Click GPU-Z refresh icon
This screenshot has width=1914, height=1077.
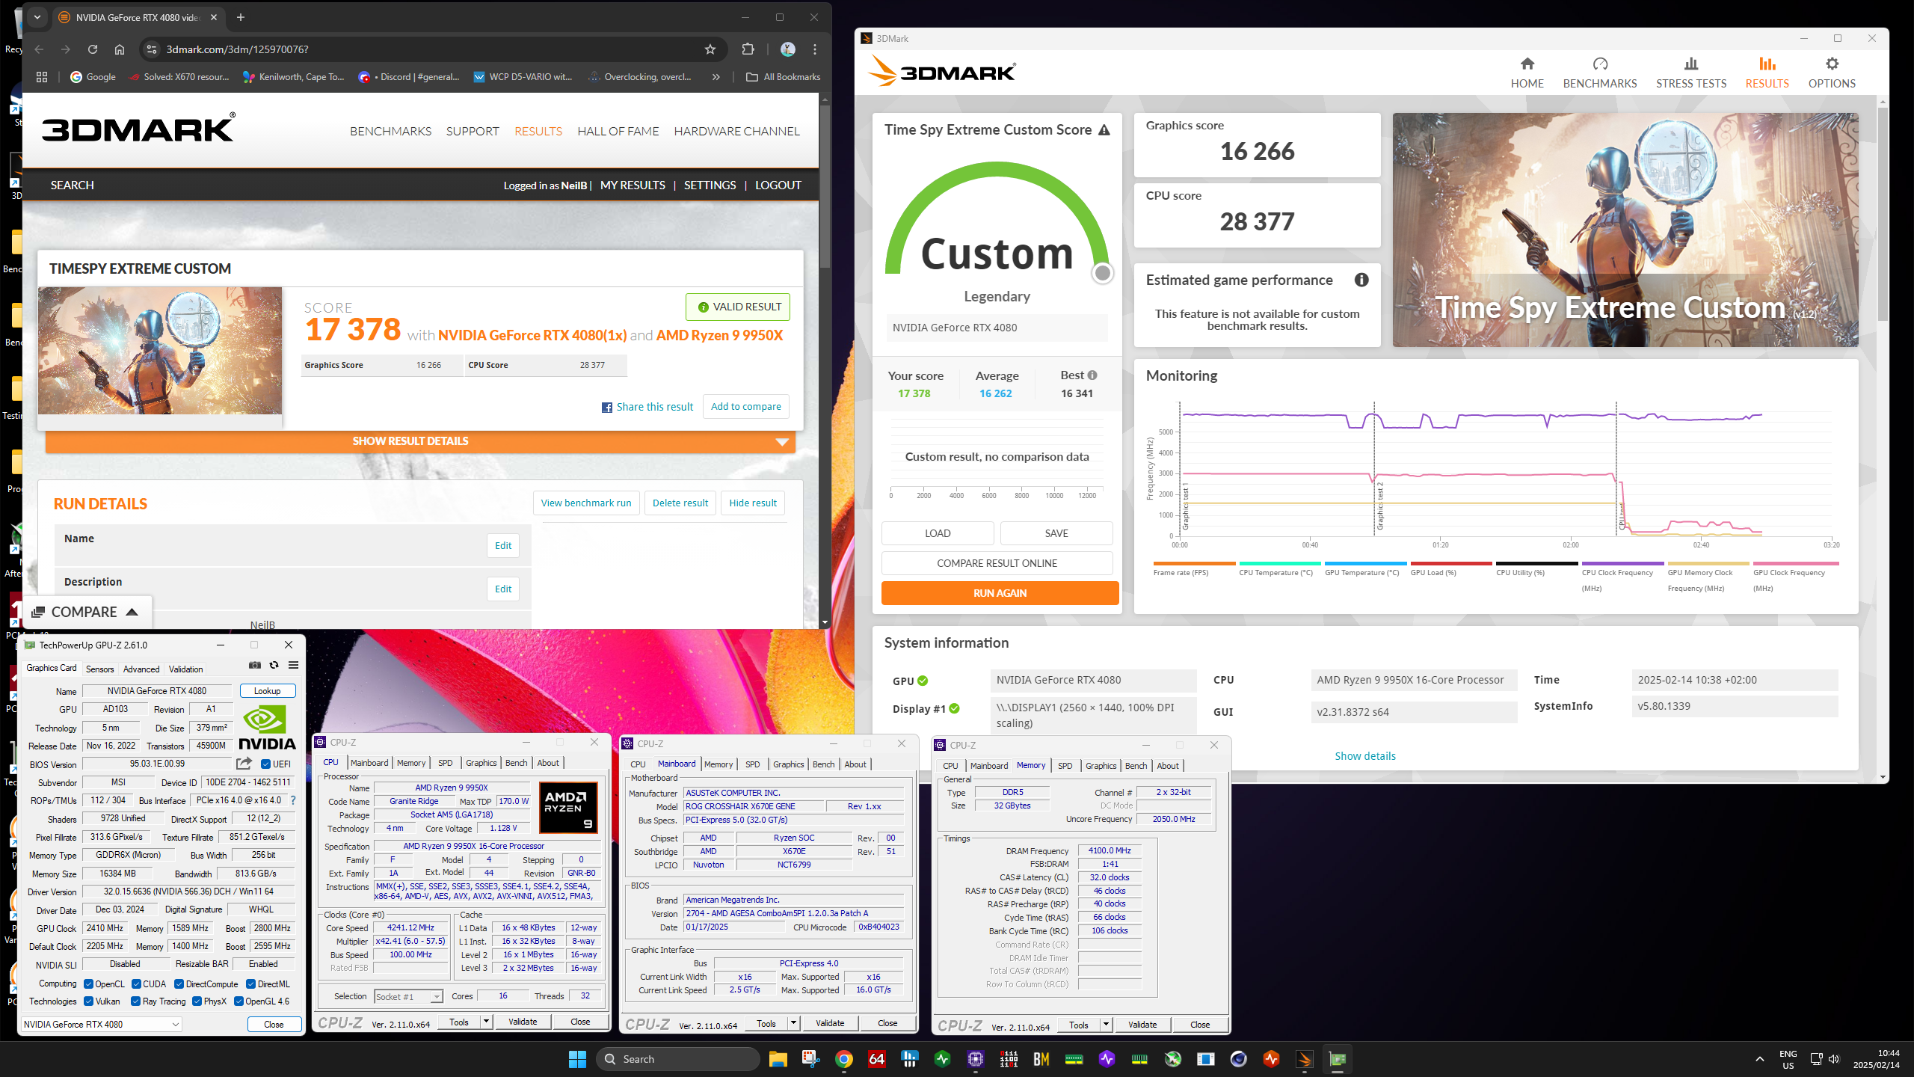tap(274, 665)
